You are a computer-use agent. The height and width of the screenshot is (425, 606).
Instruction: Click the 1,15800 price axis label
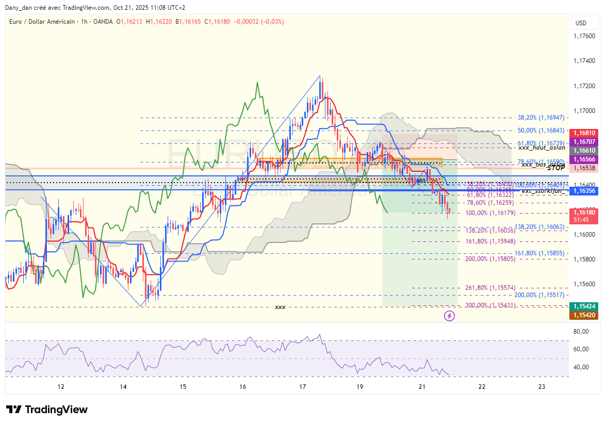click(x=584, y=259)
